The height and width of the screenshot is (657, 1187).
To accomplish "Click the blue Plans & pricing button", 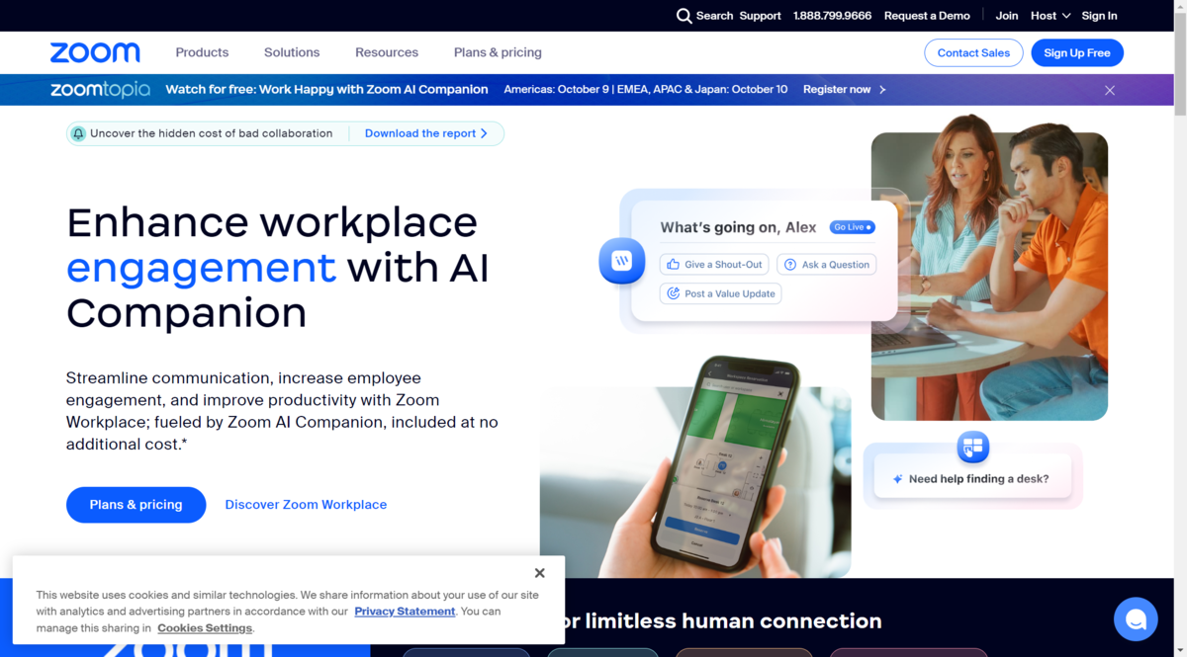I will [137, 505].
